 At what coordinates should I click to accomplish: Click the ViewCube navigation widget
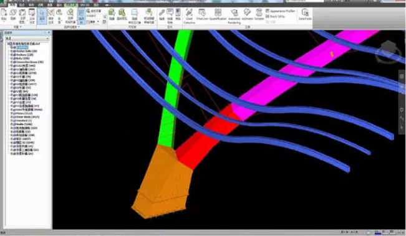pyautogui.click(x=388, y=52)
